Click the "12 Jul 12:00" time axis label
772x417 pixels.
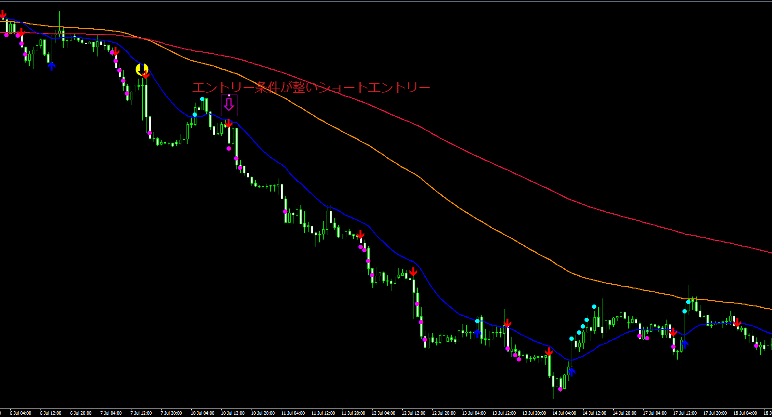point(414,413)
